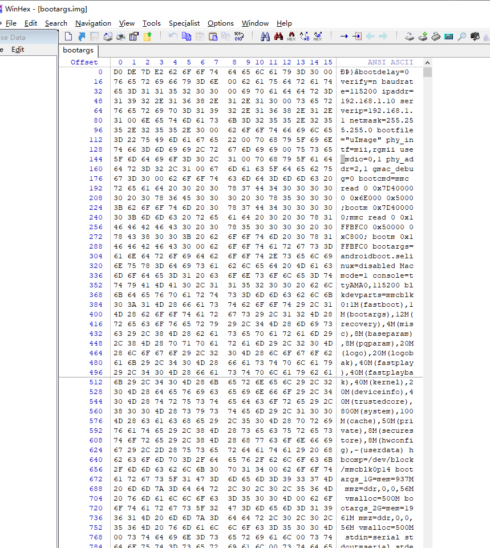Open the Tools menu

152,23
